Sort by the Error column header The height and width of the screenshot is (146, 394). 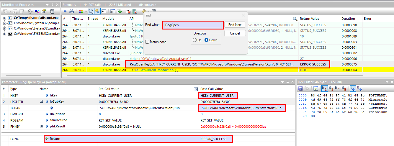click(378, 19)
